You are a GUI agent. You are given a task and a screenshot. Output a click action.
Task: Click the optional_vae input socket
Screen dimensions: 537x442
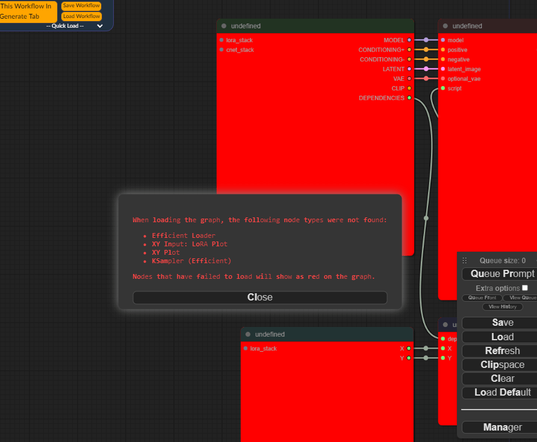[443, 78]
